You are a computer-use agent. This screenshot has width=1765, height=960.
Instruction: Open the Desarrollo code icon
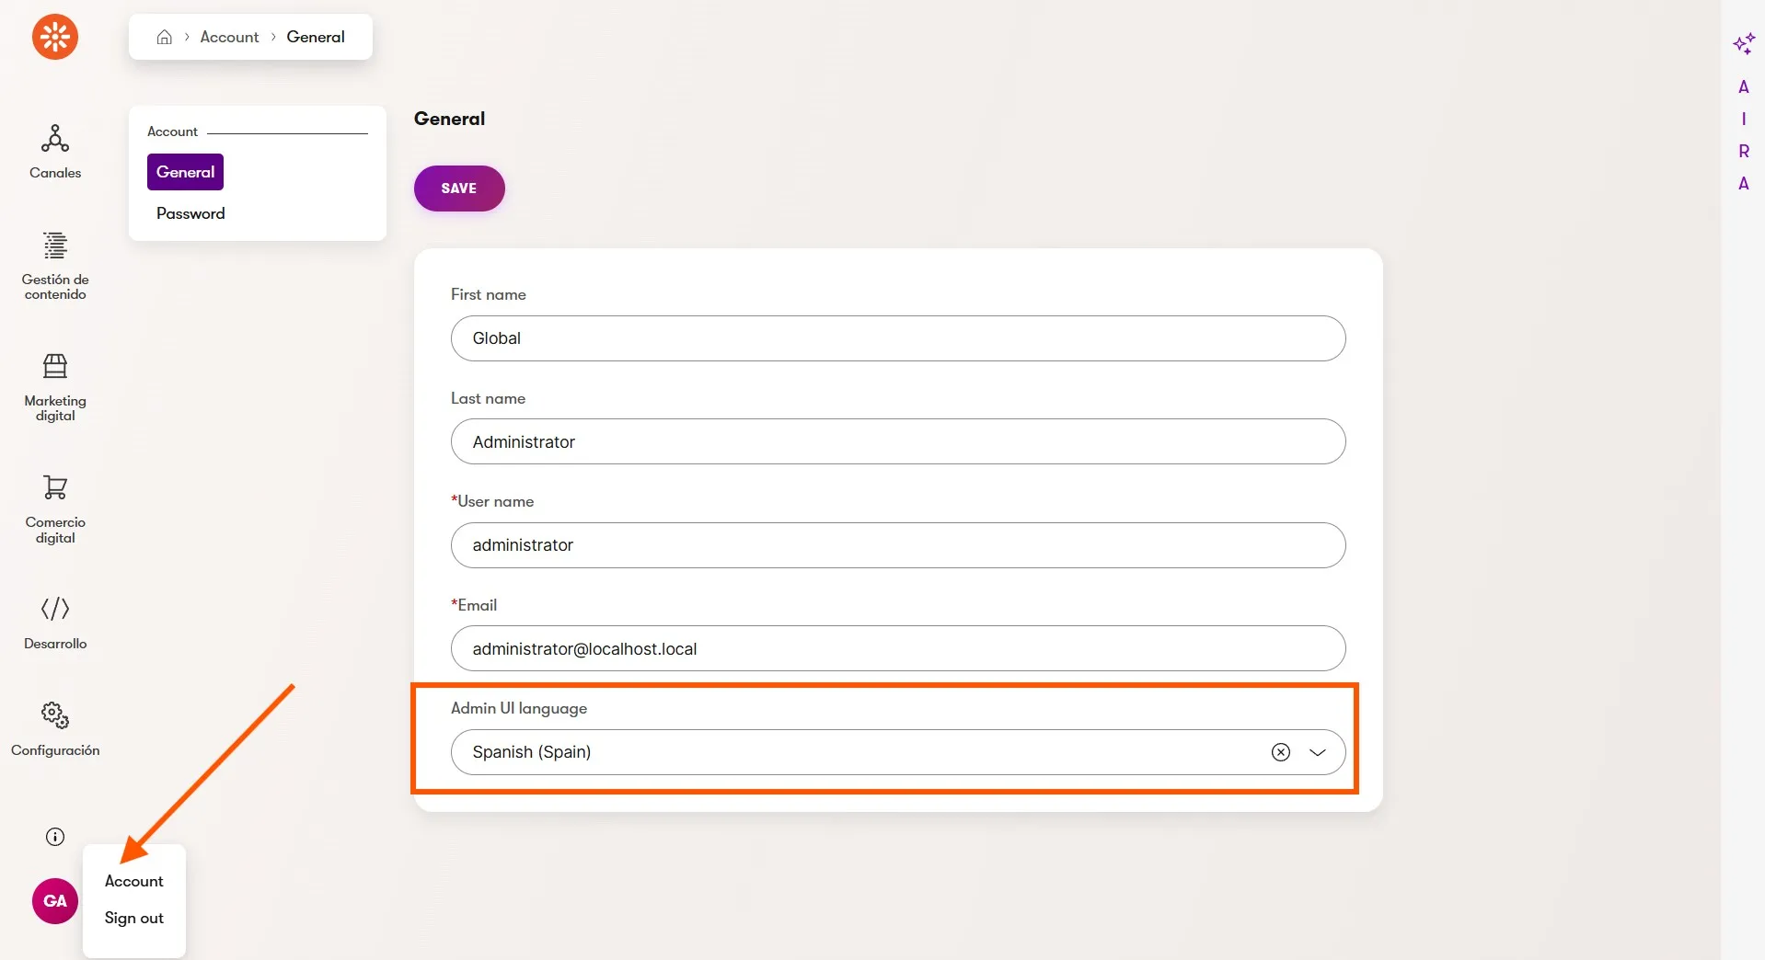pyautogui.click(x=55, y=609)
